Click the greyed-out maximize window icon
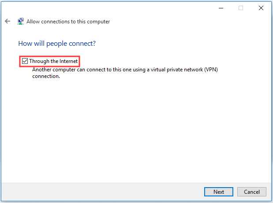273x203 pixels. point(241,8)
